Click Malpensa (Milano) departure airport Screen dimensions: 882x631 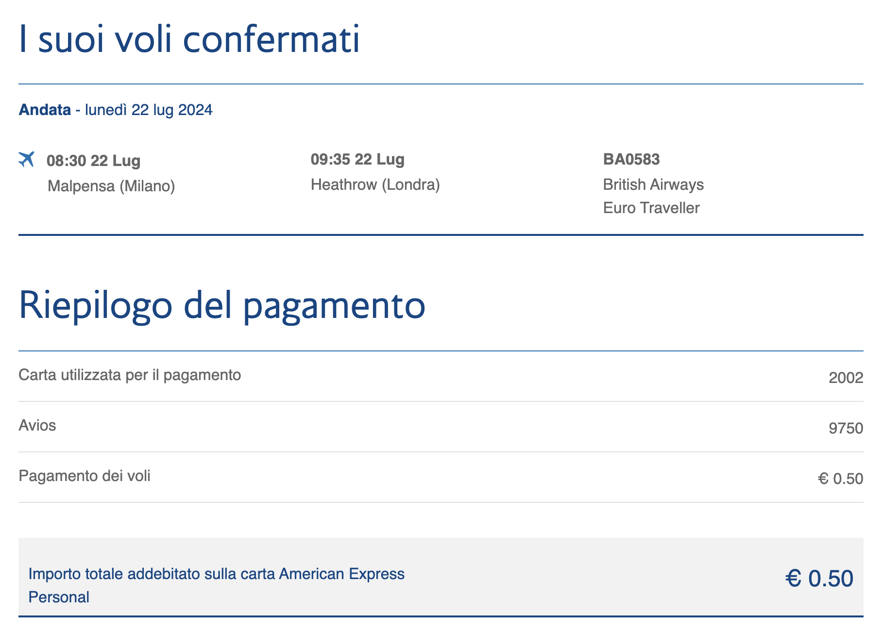point(111,186)
